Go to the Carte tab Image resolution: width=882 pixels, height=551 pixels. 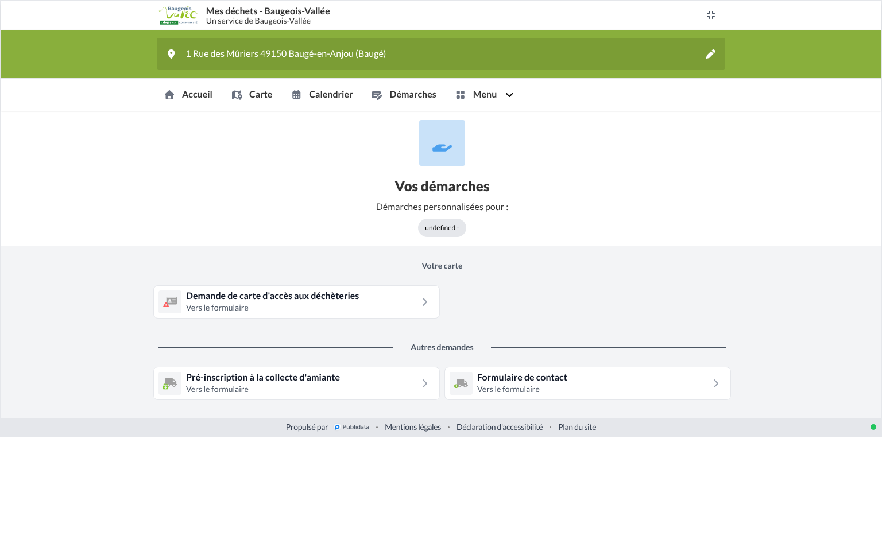pyautogui.click(x=252, y=95)
